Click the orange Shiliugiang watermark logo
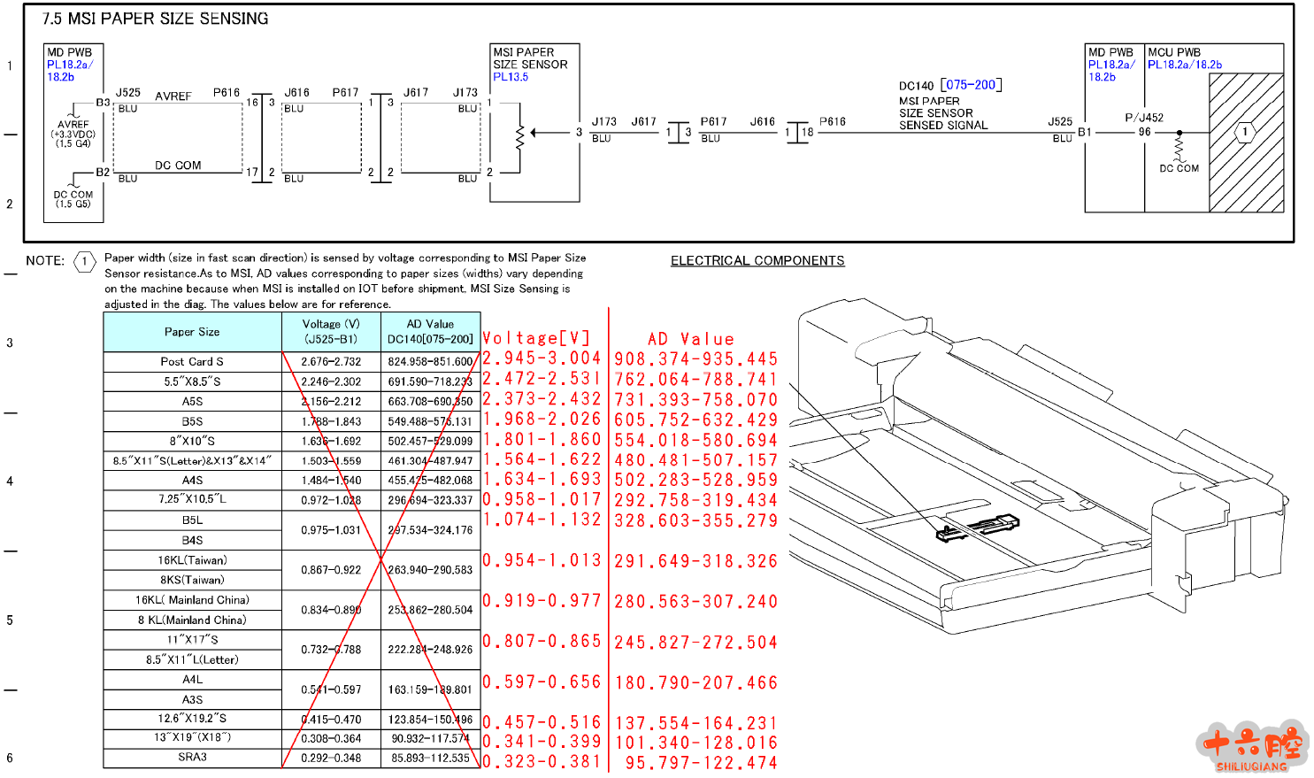This screenshot has width=1314, height=778. [1252, 747]
